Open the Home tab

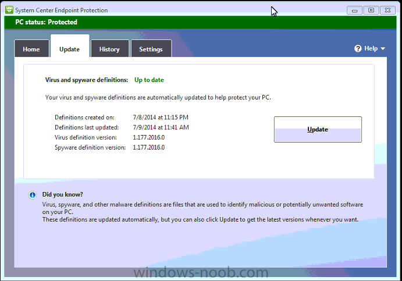point(31,48)
